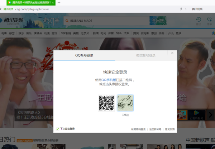The height and width of the screenshot is (149, 215).
Task: Open the watch history clock icon
Action: (199, 19)
